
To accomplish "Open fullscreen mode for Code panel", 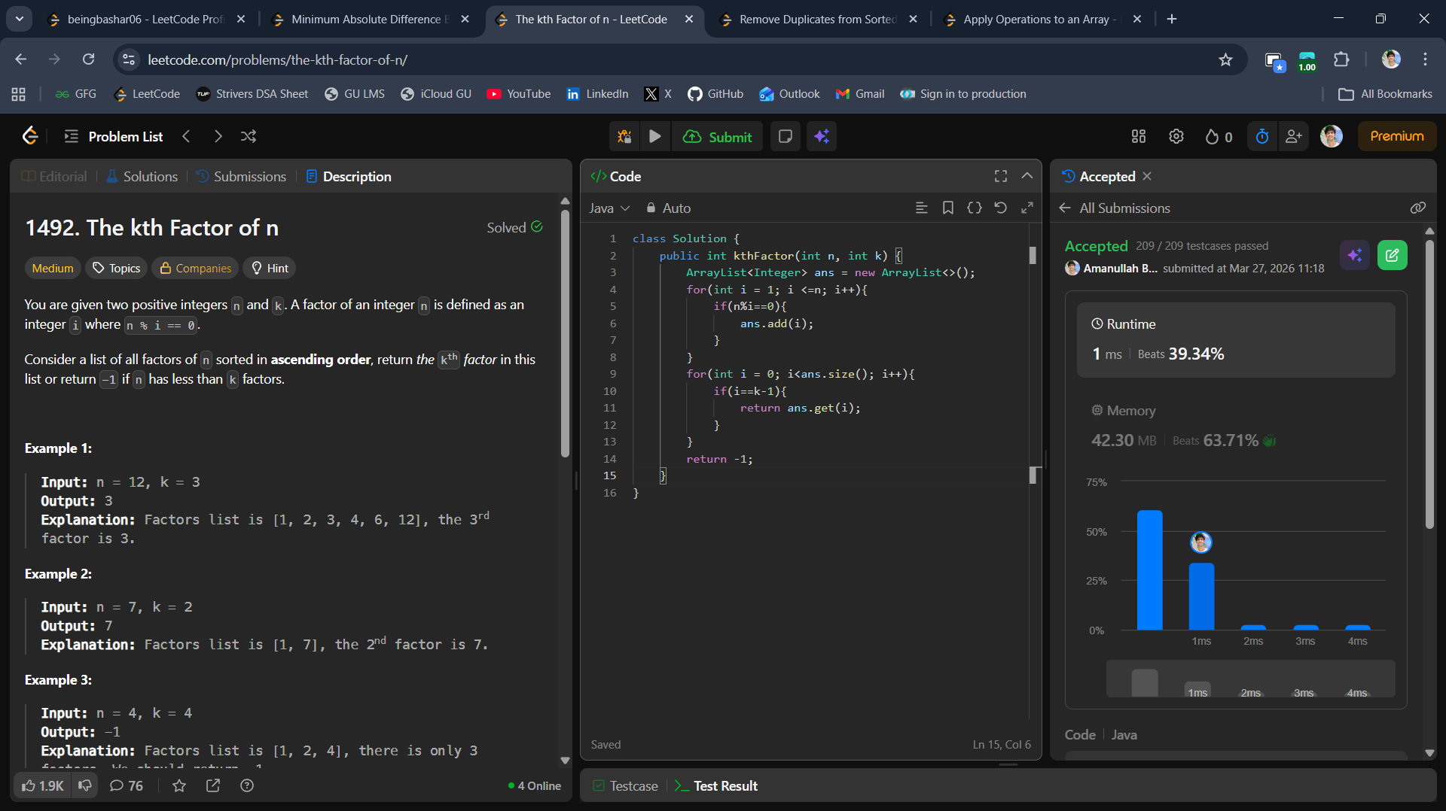I will (x=1000, y=176).
